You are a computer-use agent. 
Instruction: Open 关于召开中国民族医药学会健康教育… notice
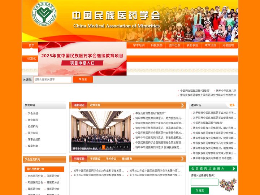pyautogui.click(x=214, y=118)
